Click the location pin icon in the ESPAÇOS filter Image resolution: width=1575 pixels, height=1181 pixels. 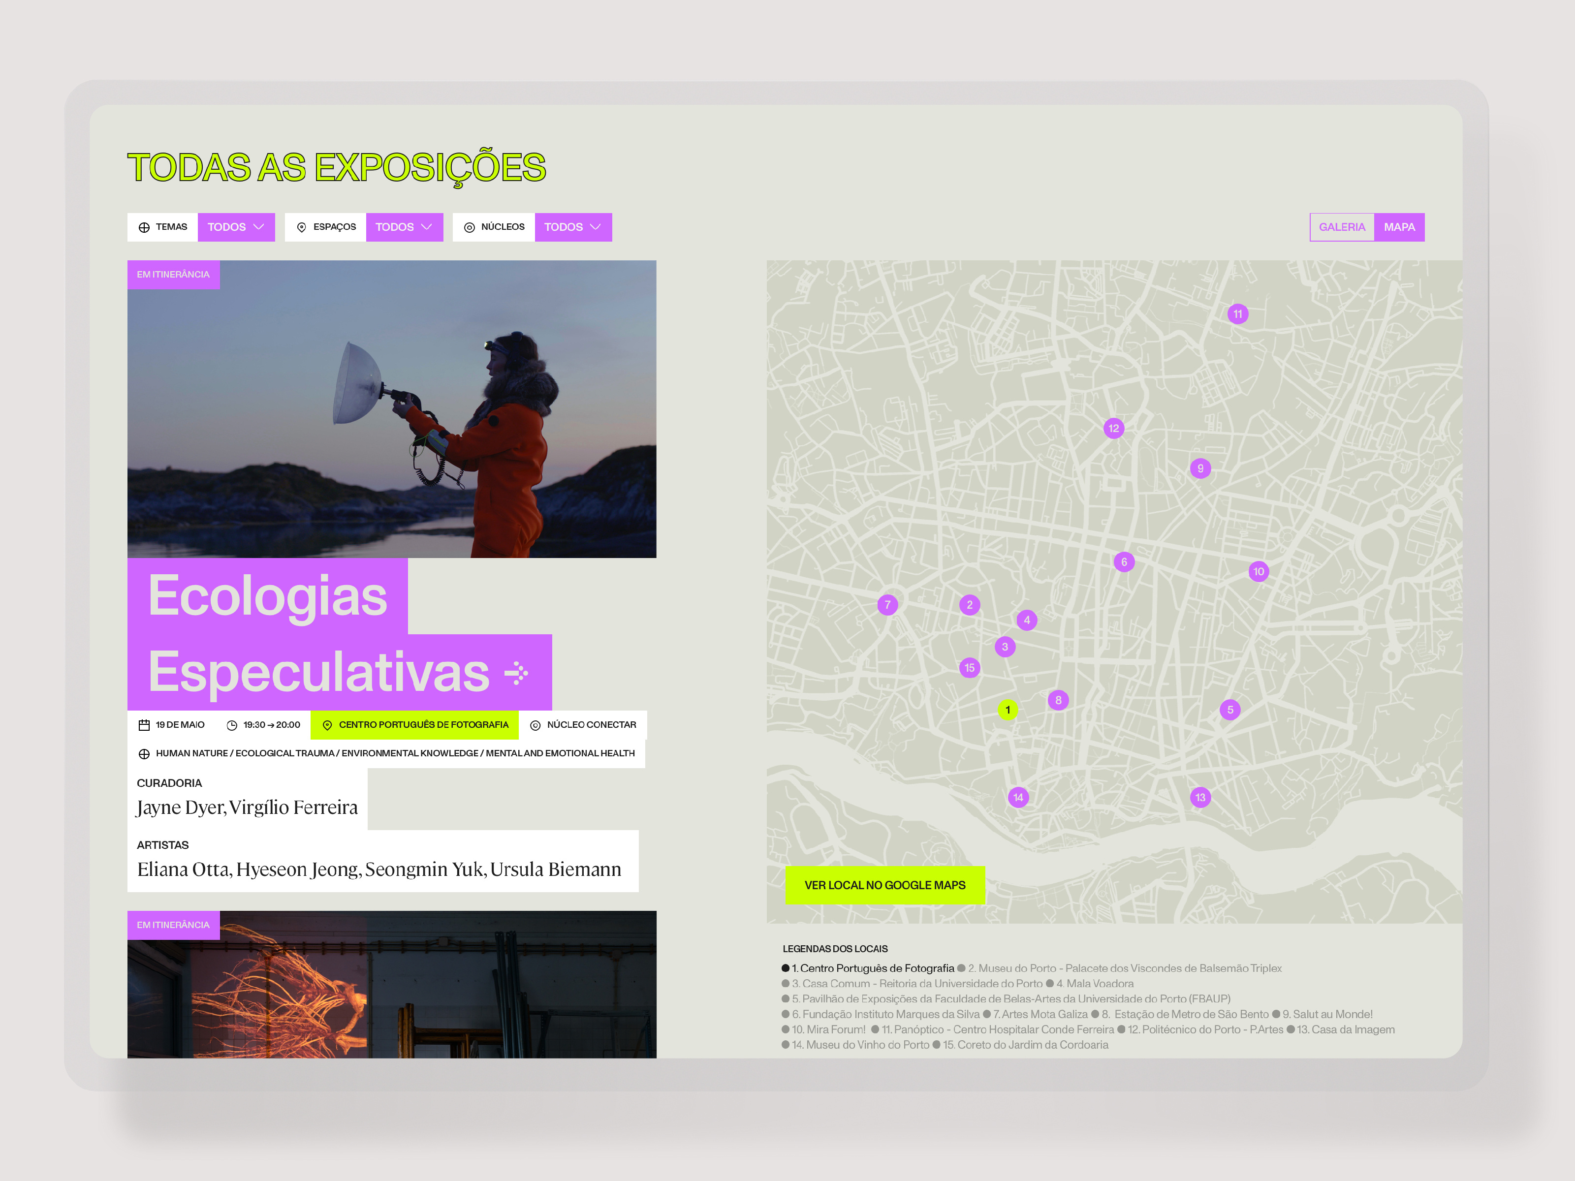302,226
